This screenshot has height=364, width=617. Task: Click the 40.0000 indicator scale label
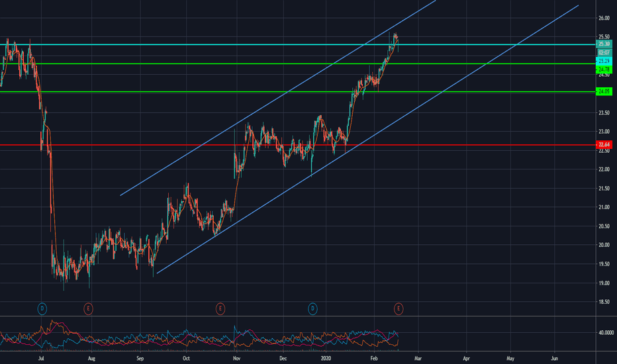(x=606, y=332)
